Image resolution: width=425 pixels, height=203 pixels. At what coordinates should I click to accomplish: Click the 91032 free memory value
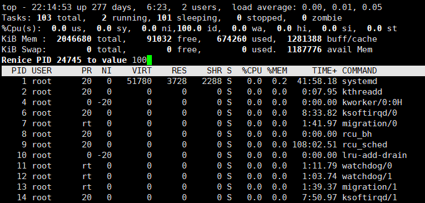[159, 39]
